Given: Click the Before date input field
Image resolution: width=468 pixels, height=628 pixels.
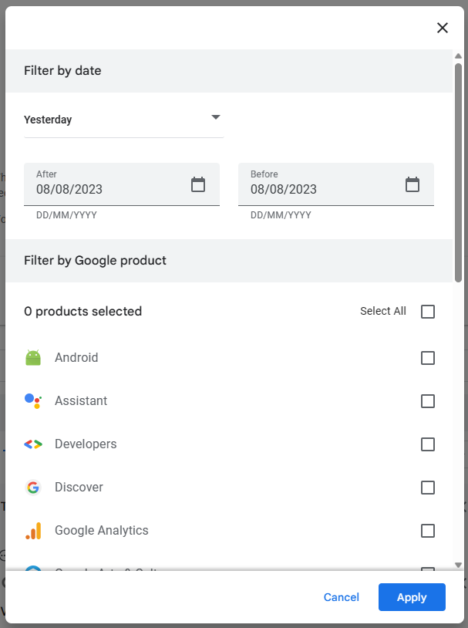Looking at the screenshot, I should point(336,184).
